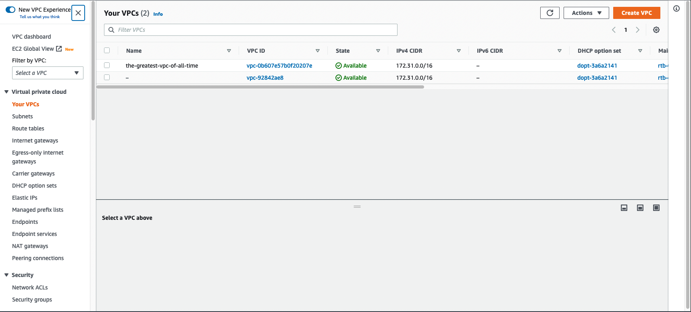Screen dimensions: 691x312
Task: Click the refresh VPC list icon
Action: click(x=549, y=13)
